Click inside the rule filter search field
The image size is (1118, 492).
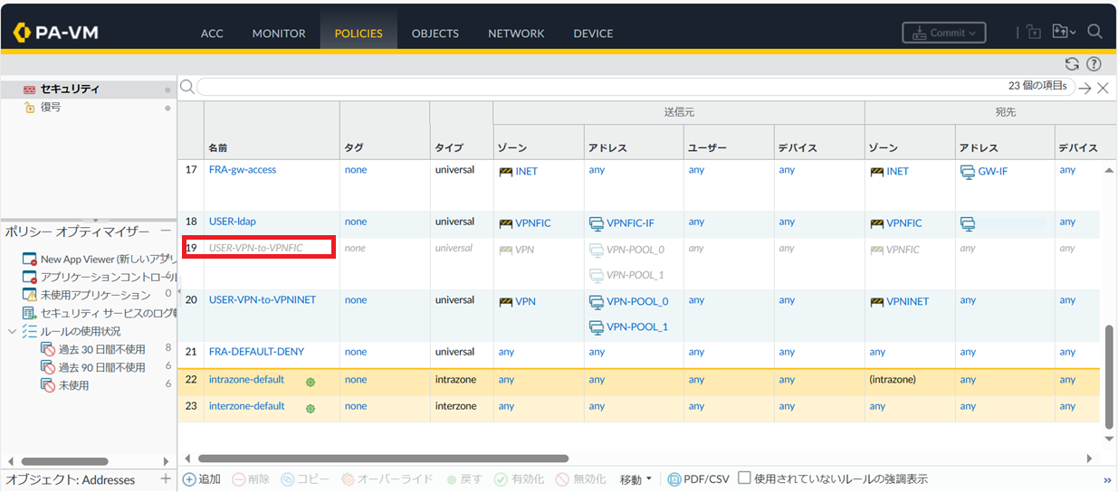pos(597,87)
